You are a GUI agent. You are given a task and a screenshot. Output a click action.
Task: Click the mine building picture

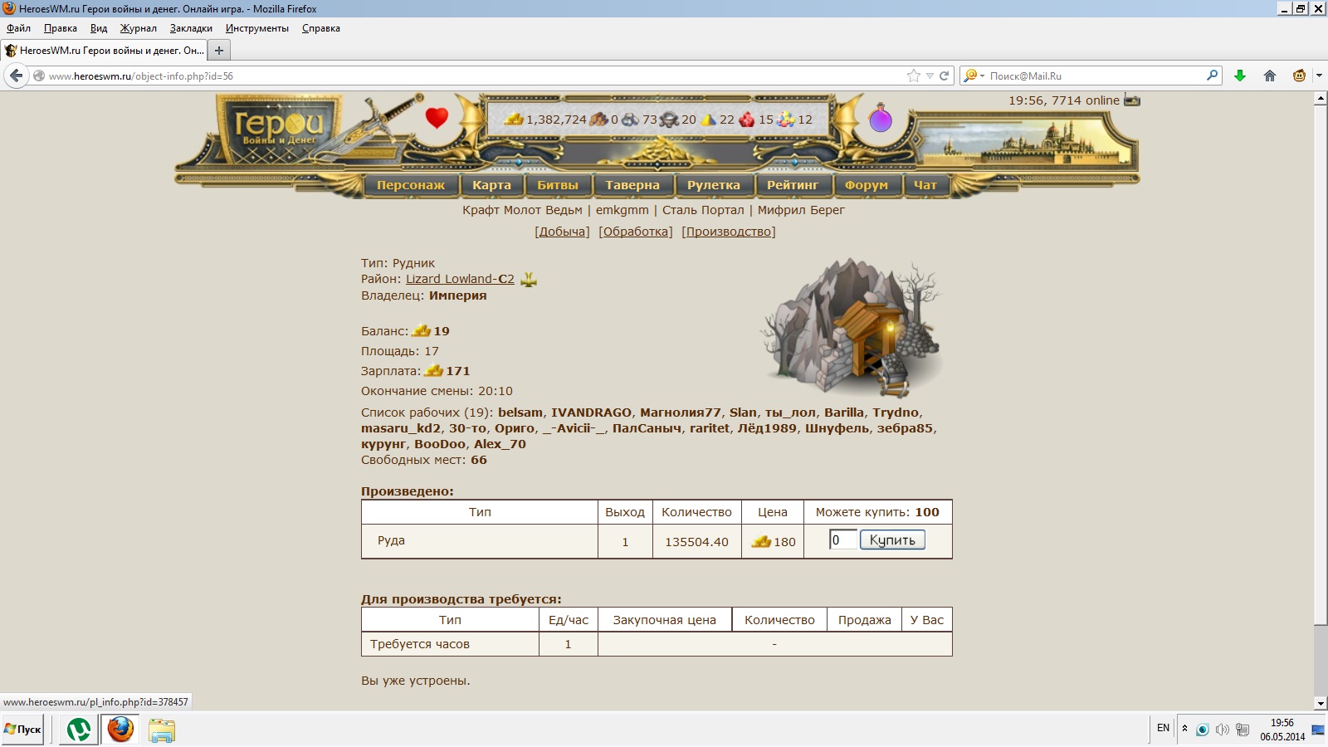[x=851, y=327]
